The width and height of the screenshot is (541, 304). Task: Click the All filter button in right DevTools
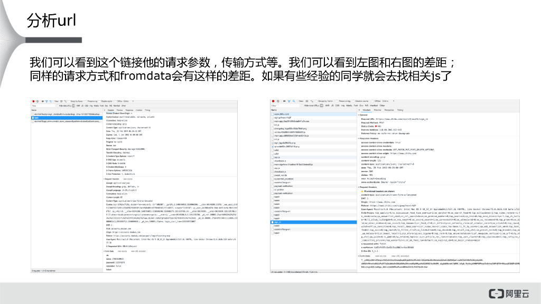[x=322, y=106]
